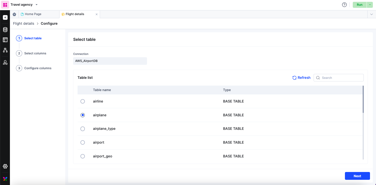Click the Flight details breadcrumb
376x185 pixels.
(23, 23)
